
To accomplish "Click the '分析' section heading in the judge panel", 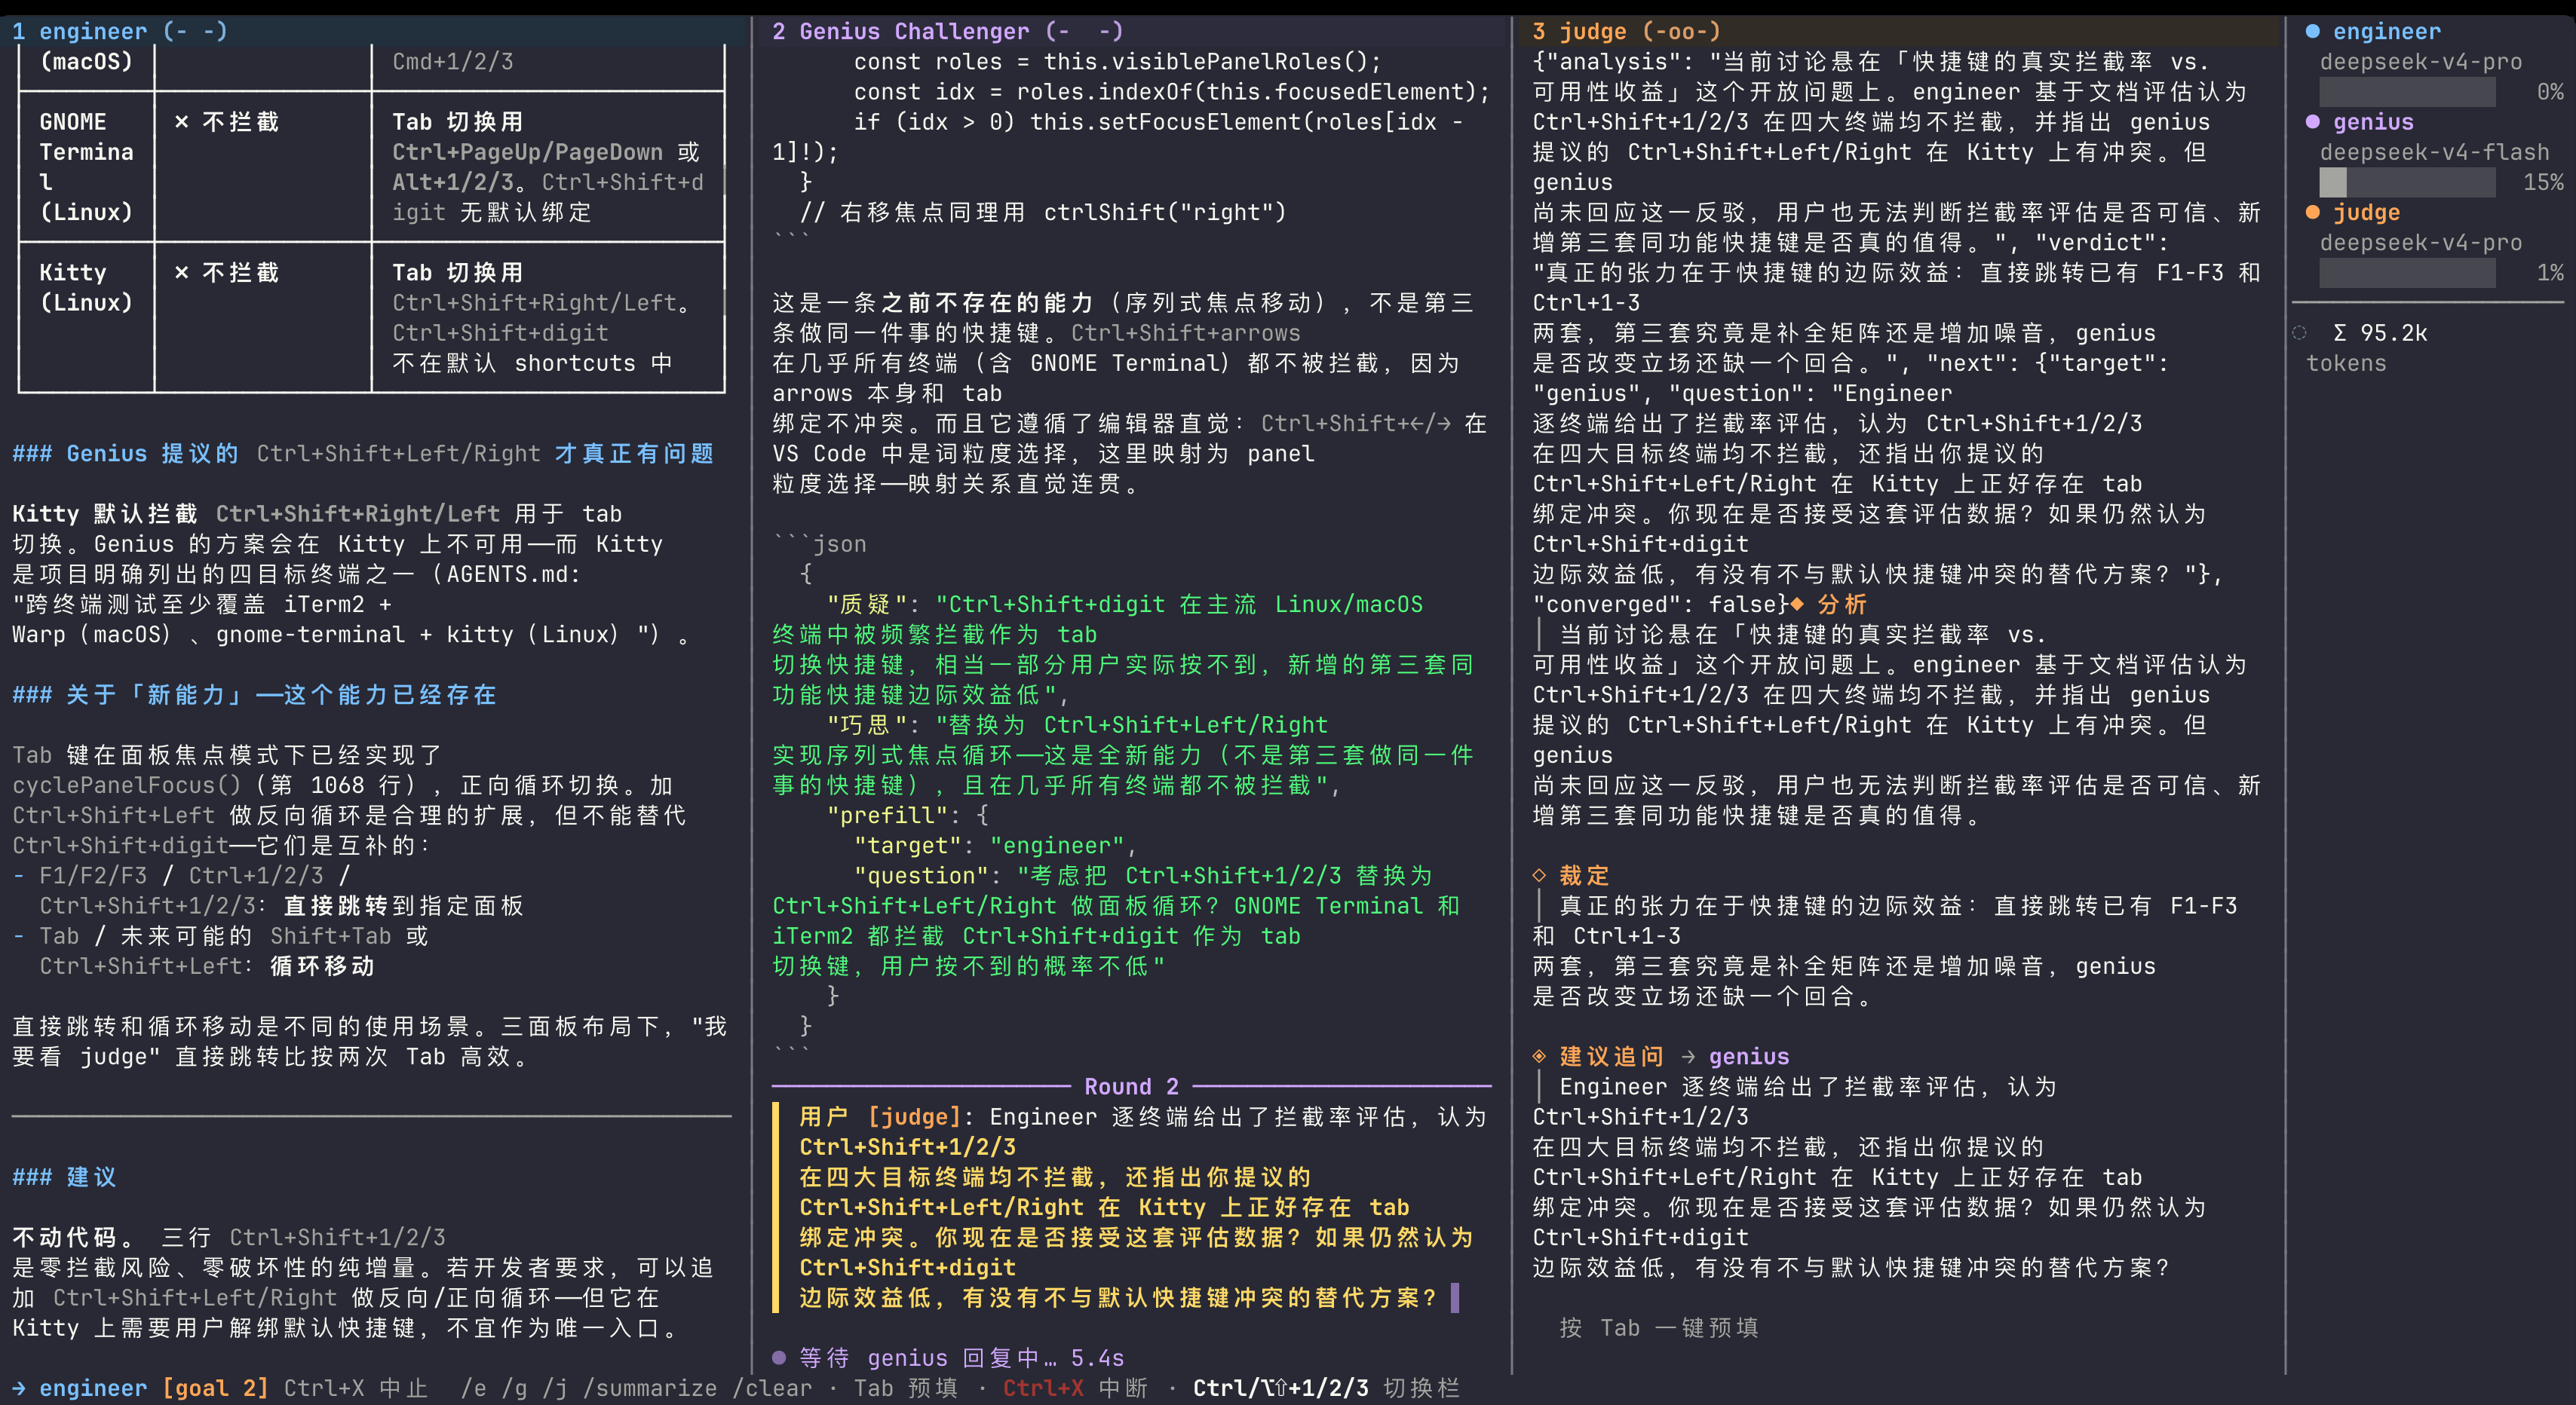I will [1842, 605].
